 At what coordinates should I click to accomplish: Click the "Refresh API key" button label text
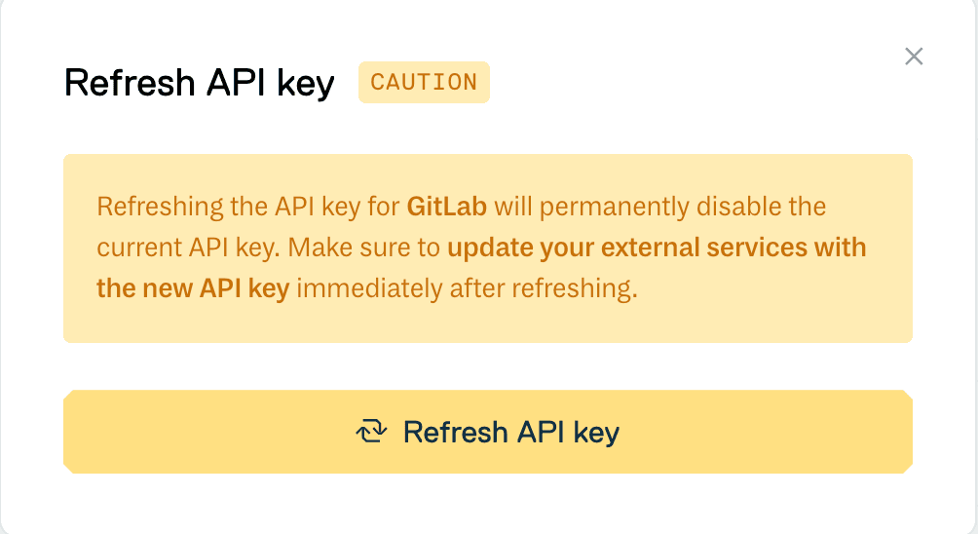(511, 432)
